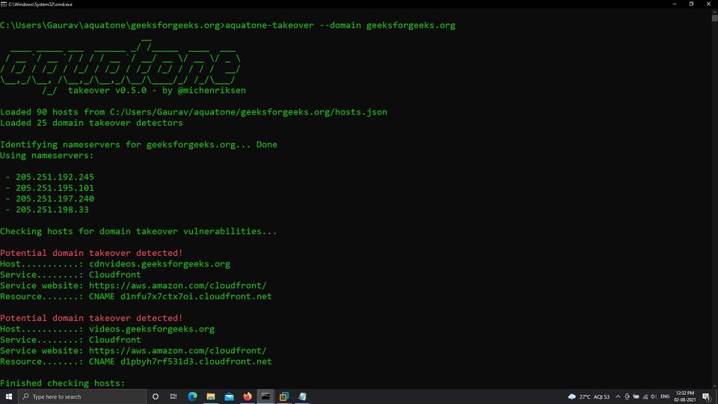
Task: Click the command 'aquatone-takeover --domain geeksforgeeks.org'
Action: coord(340,25)
